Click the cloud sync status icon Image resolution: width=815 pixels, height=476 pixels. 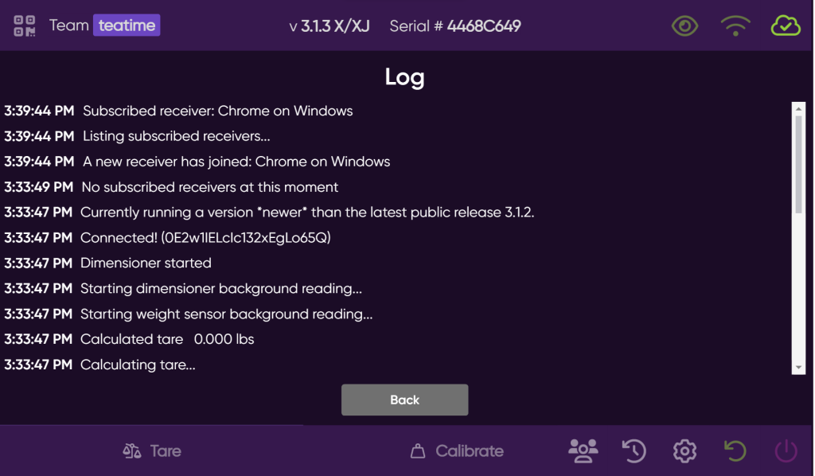pos(786,26)
